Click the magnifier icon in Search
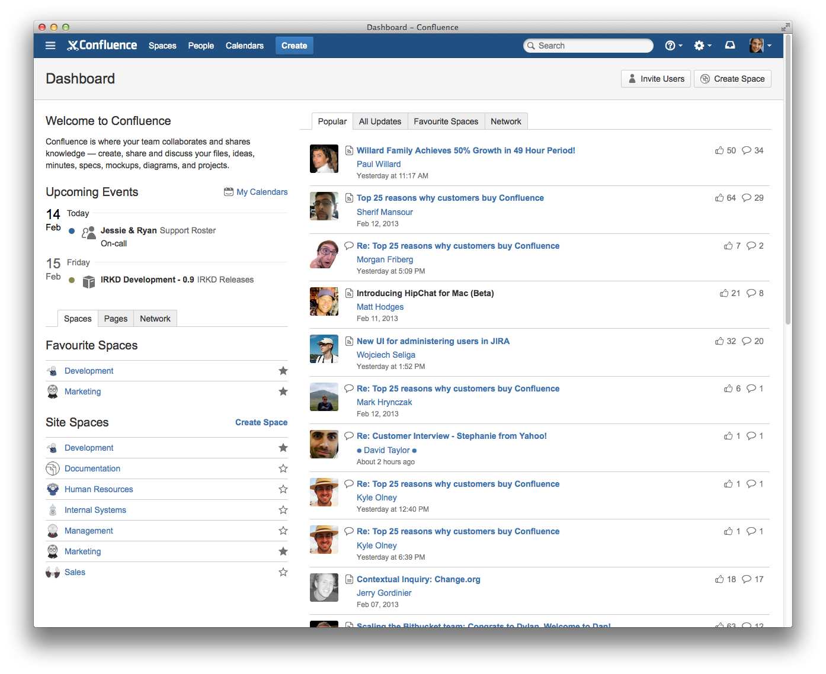826x674 pixels. pyautogui.click(x=530, y=46)
